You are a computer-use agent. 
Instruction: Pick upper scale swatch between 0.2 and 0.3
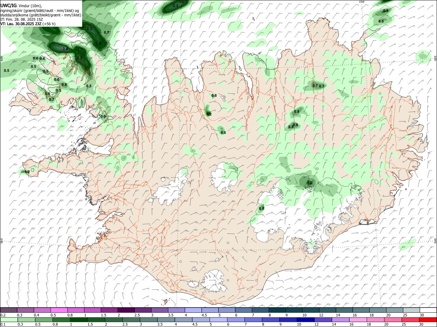pos(9,310)
